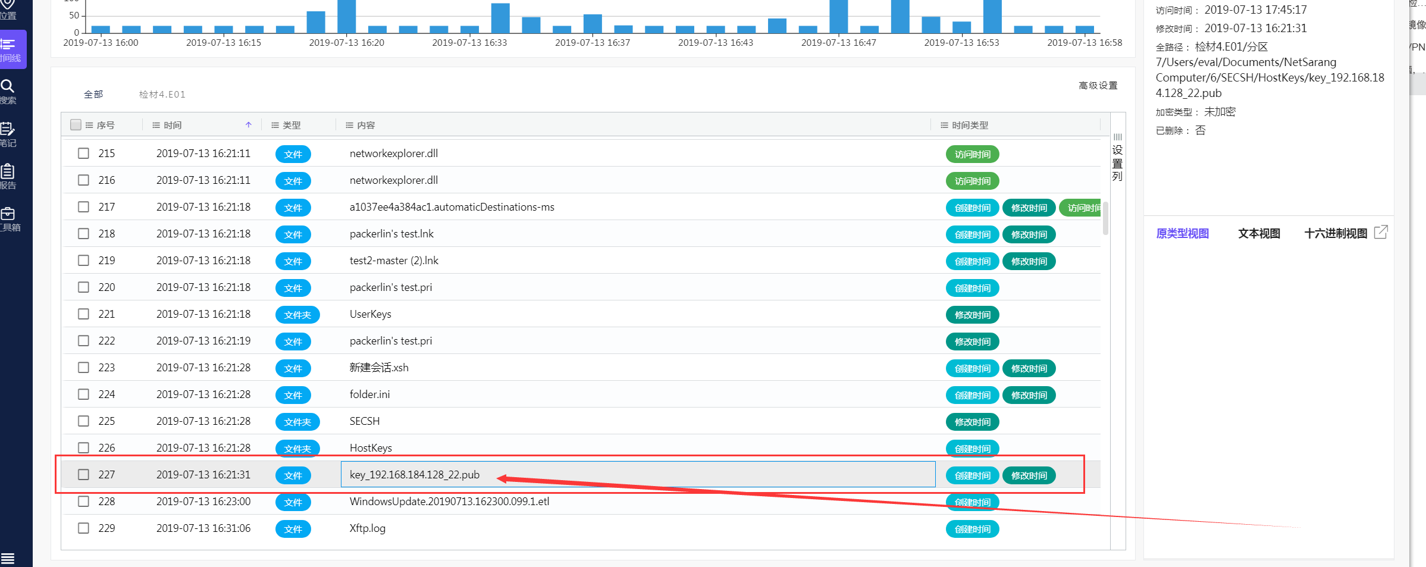Click the 2019-07-13 16:47 timeline bar label
The height and width of the screenshot is (567, 1426).
click(839, 43)
